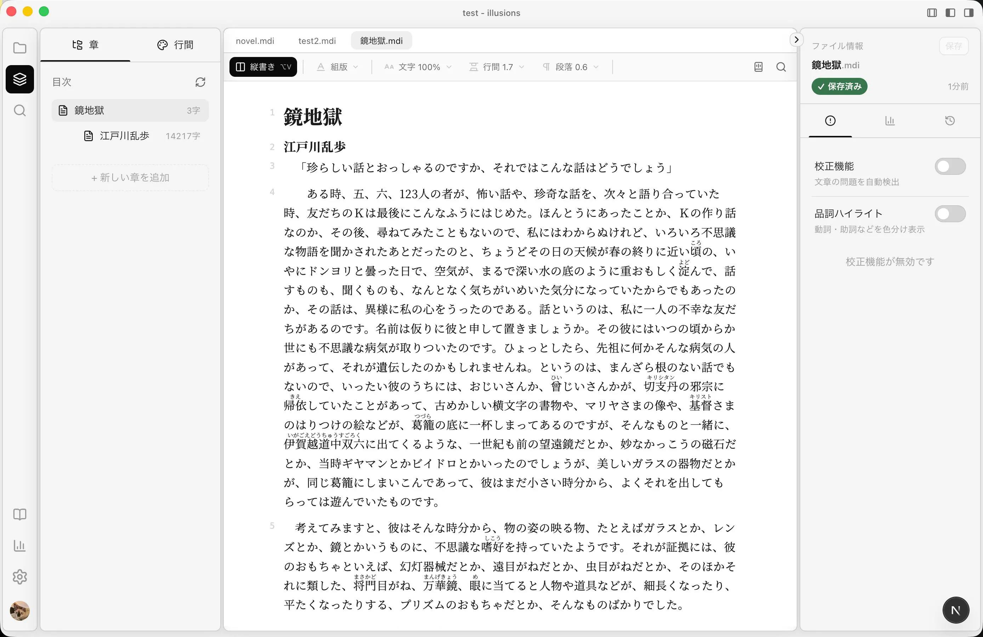Open the alert info tab icon in right panel

coord(830,121)
